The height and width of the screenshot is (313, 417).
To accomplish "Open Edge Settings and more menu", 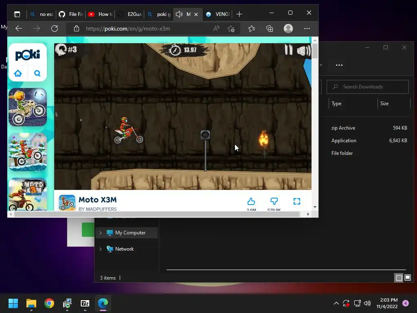I will (x=307, y=29).
